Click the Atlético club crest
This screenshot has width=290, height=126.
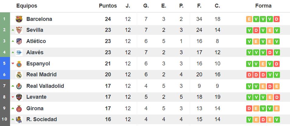coord(19,41)
